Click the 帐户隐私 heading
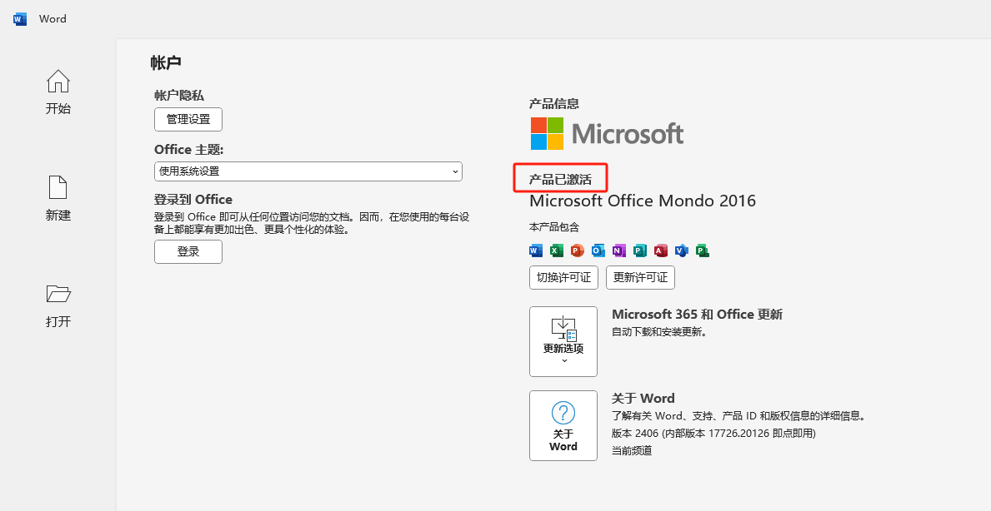991x511 pixels. [179, 95]
